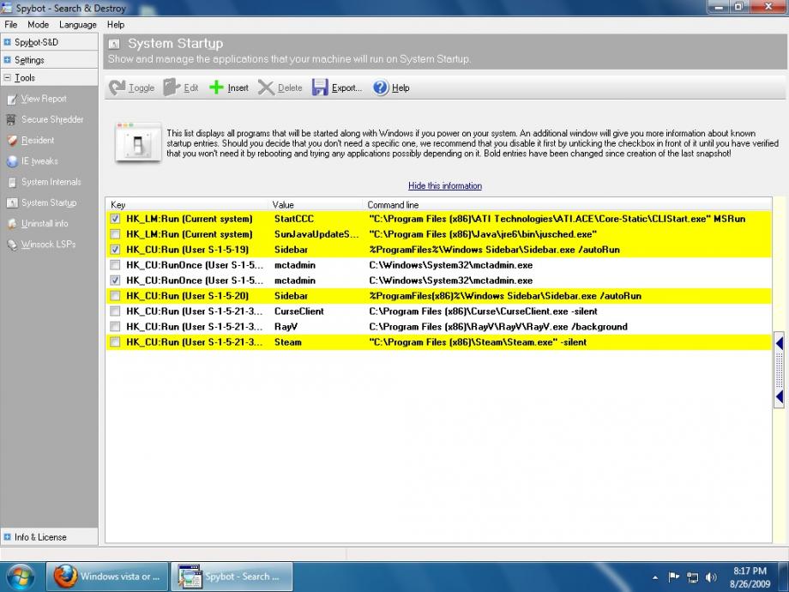Check the Sidebar entry for User S-1-5-20
Image resolution: width=789 pixels, height=592 pixels.
[115, 296]
